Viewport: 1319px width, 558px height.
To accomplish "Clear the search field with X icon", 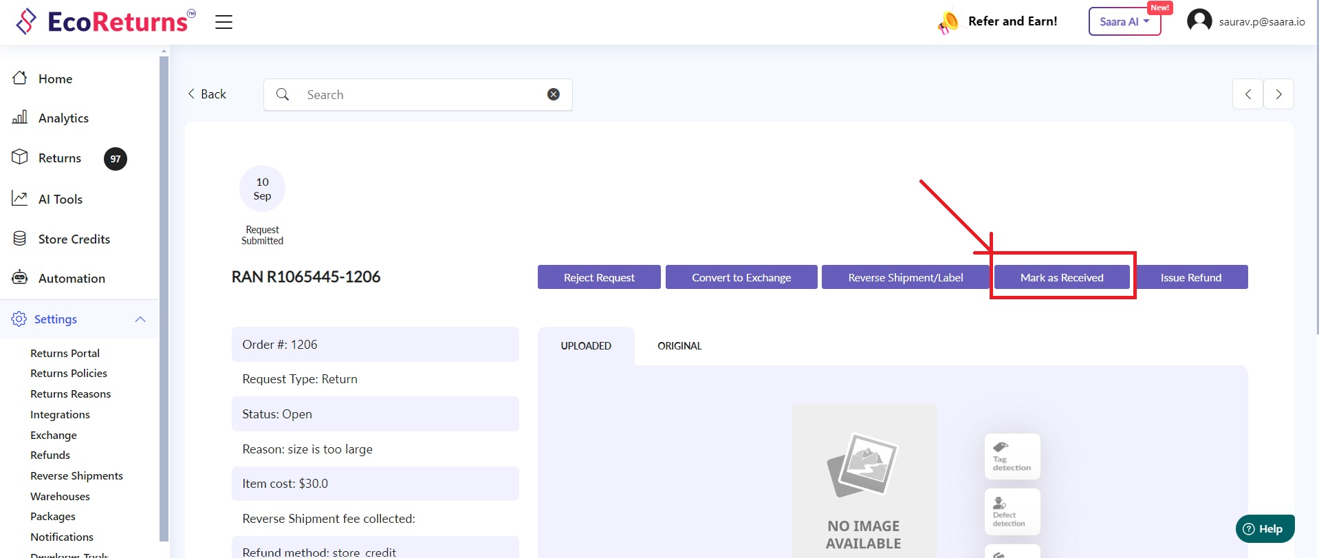I will [553, 94].
